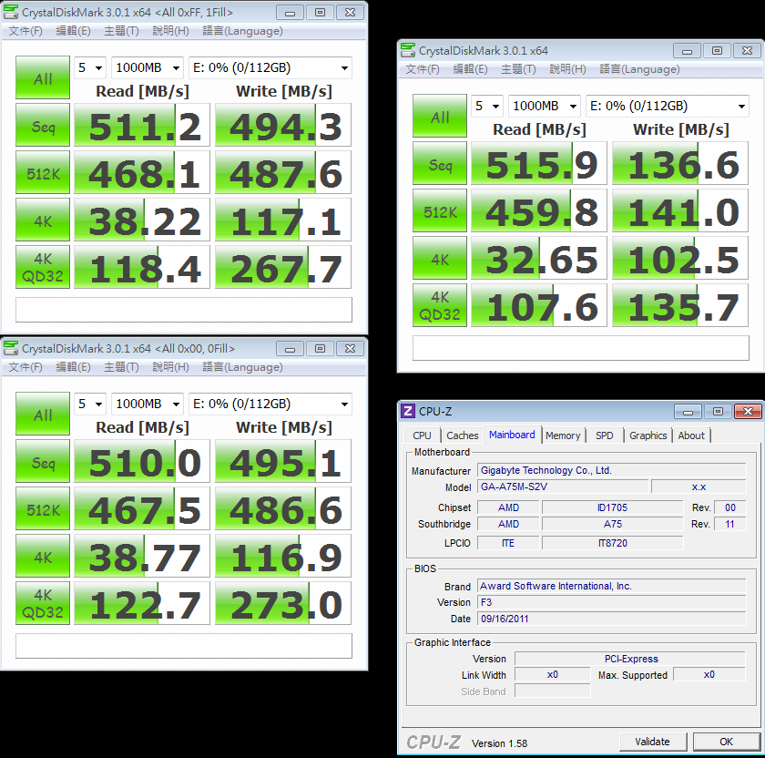Open the 1000MB size dropdown in the 1Fill window
Viewport: 765px width, 758px height.
(148, 67)
